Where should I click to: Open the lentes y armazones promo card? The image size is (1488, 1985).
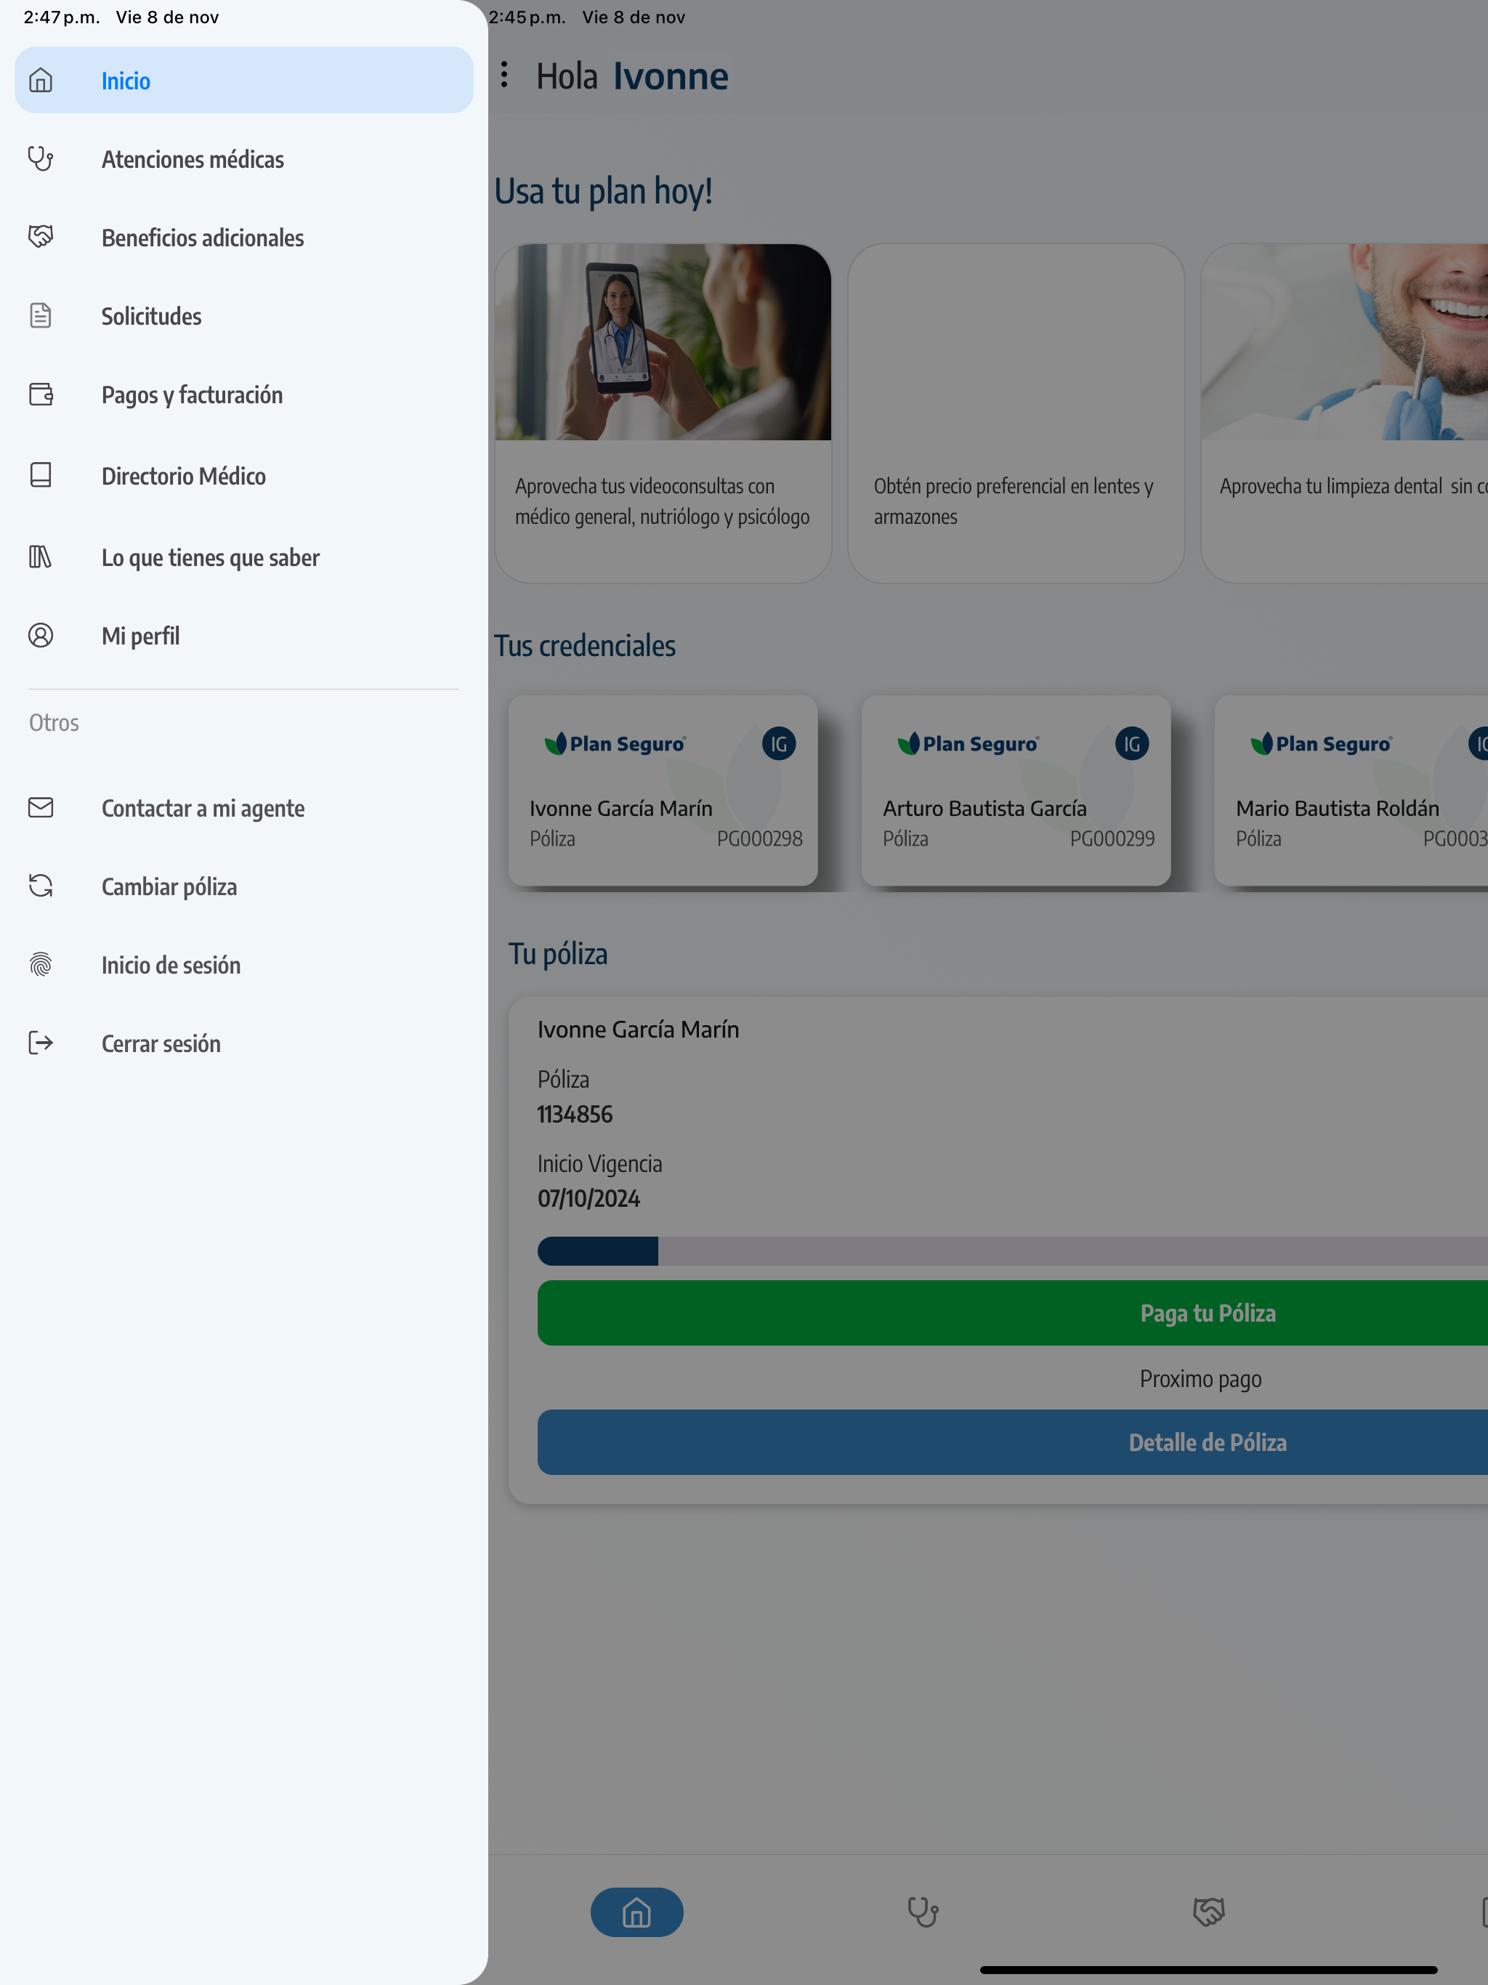1016,413
